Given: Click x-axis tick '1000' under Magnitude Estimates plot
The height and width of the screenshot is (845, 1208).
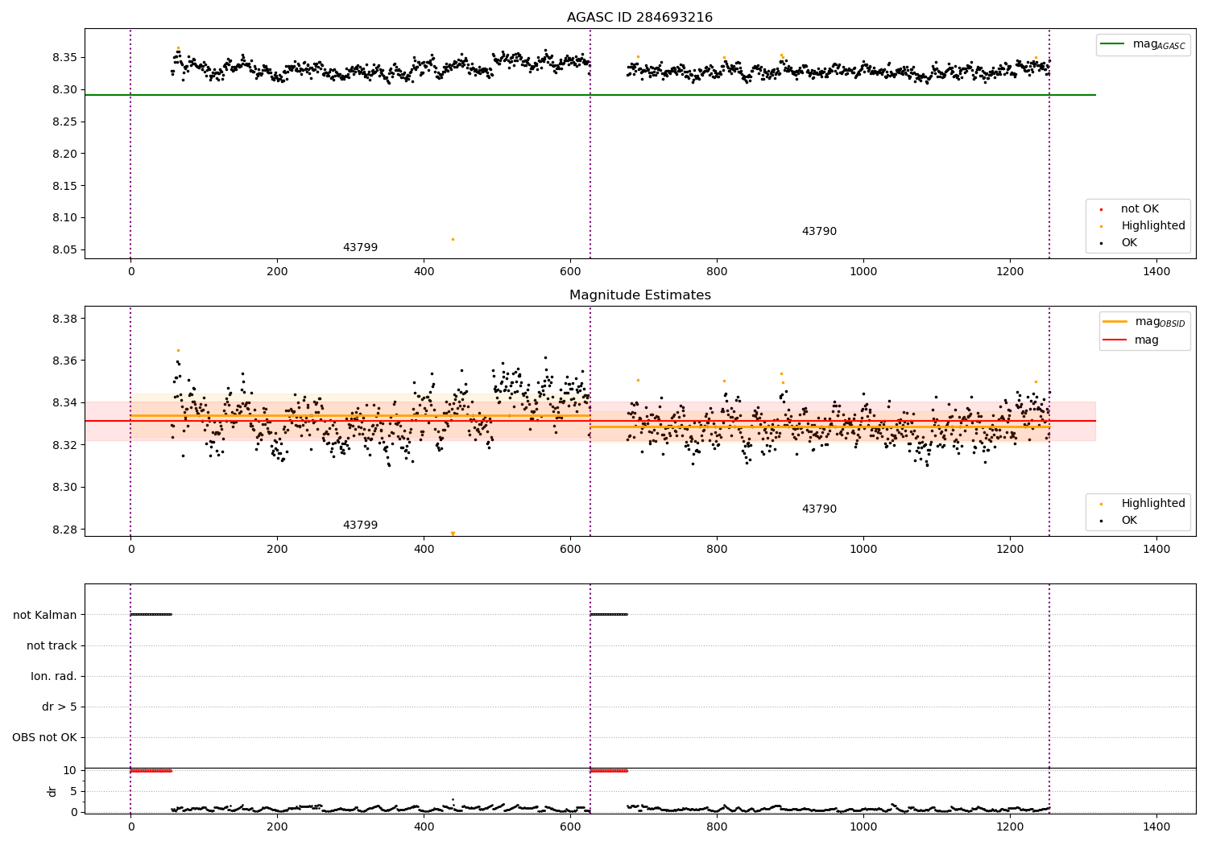Looking at the screenshot, I should [x=863, y=550].
